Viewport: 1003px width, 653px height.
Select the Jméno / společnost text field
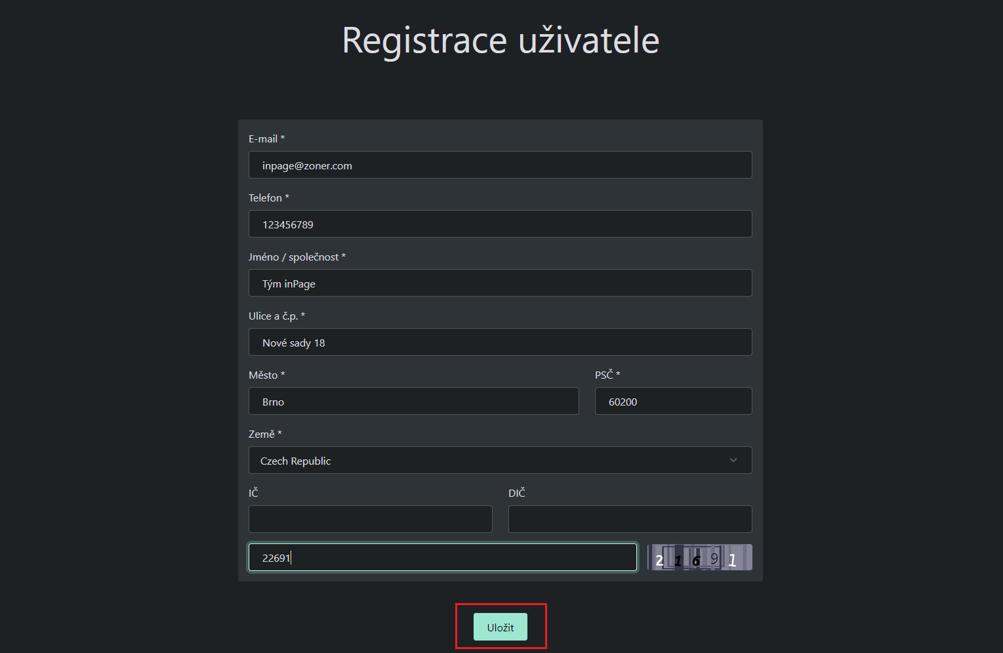click(500, 284)
